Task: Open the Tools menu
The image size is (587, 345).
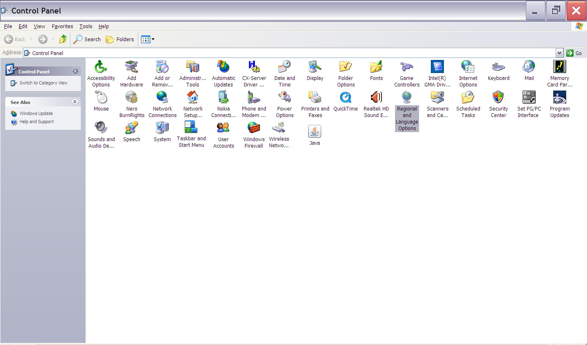Action: 86,27
